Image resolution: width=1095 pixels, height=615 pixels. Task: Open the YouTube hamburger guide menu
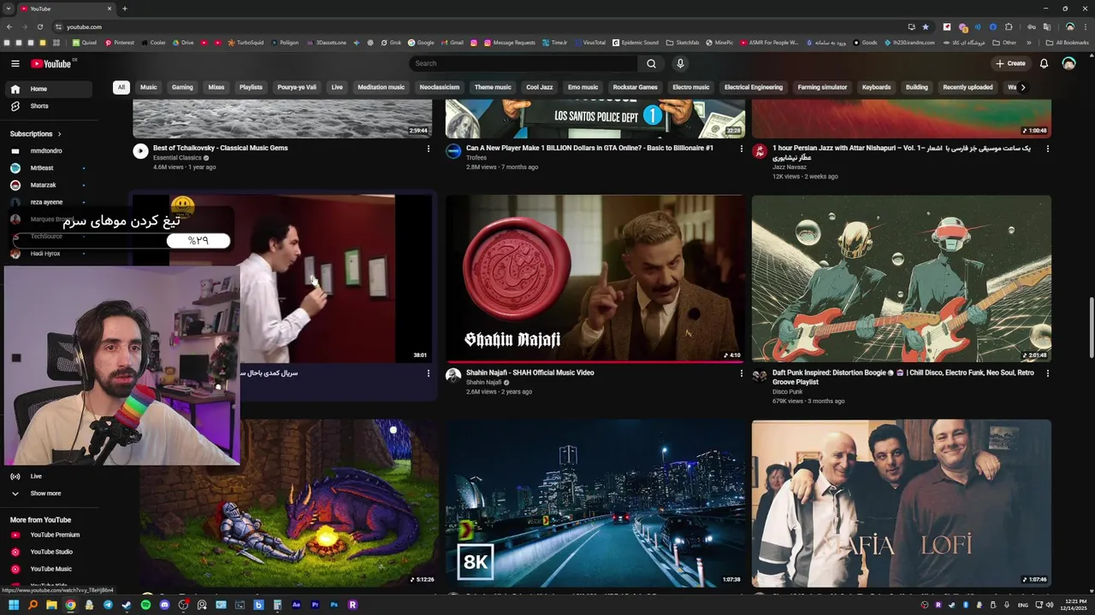(x=15, y=63)
